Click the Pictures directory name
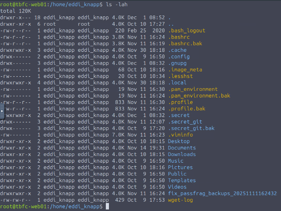This screenshot has width=281, height=211. coord(180,168)
